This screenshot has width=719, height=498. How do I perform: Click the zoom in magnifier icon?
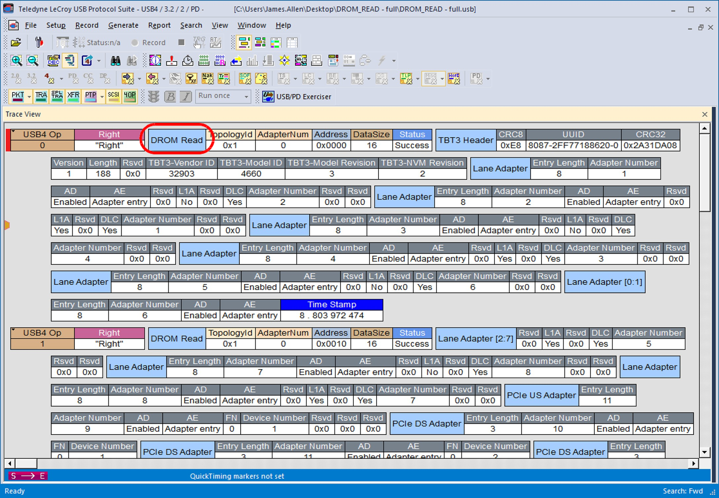point(16,60)
